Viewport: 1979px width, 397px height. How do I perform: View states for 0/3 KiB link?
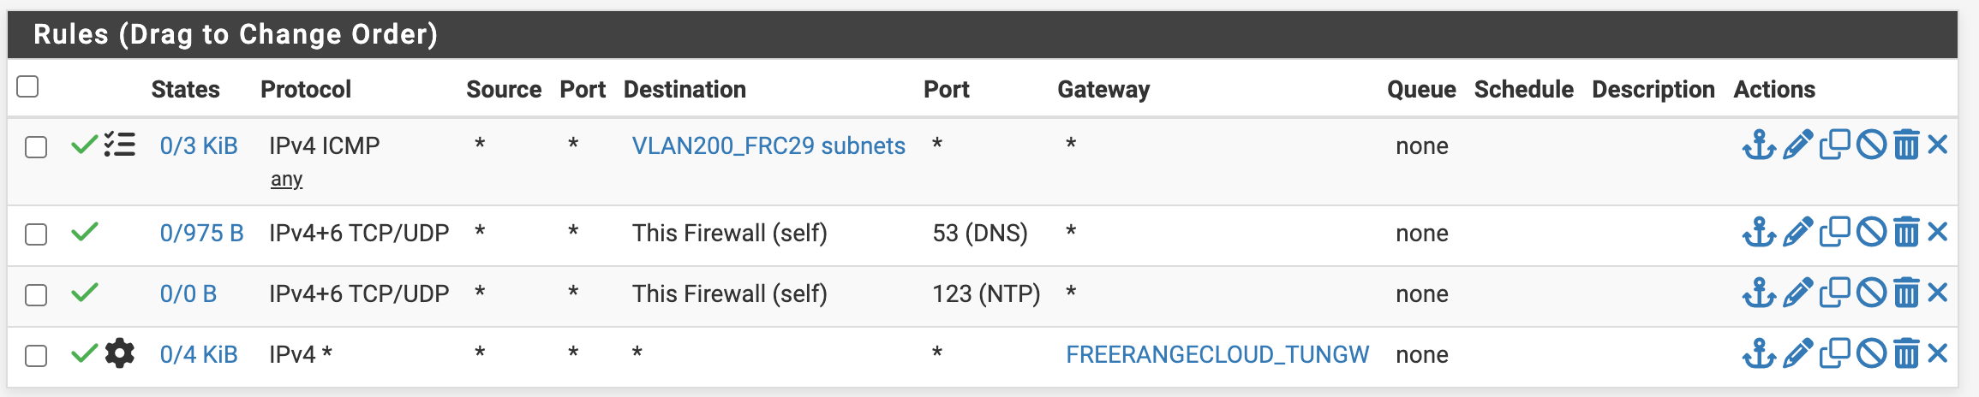click(x=199, y=146)
